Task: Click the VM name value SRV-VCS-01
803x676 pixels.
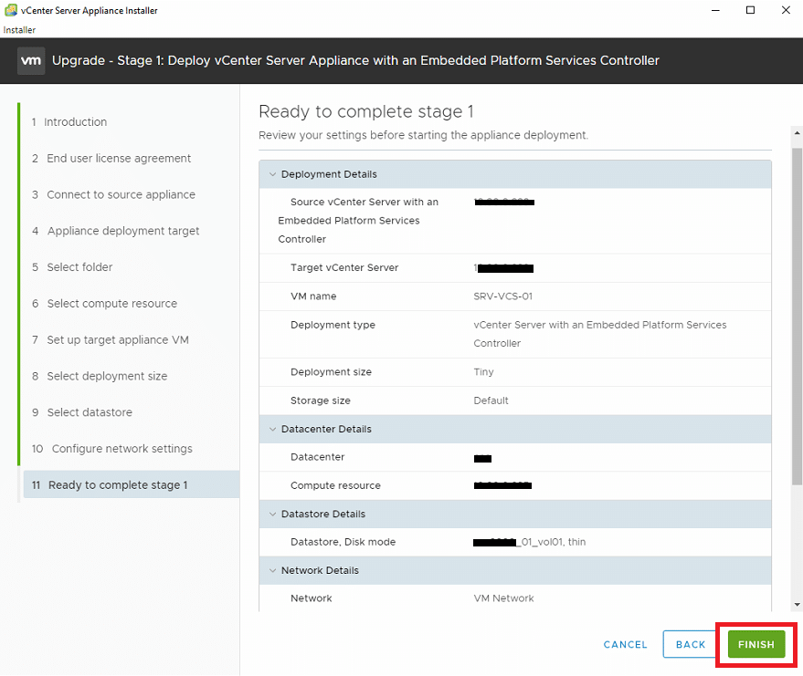Action: pos(502,296)
